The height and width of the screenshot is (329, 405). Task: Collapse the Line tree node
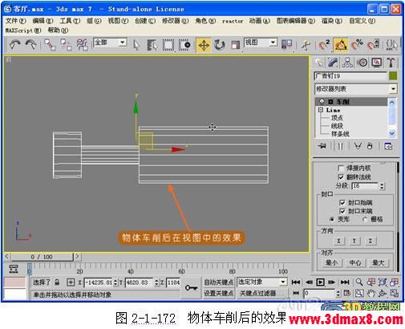tap(321, 110)
